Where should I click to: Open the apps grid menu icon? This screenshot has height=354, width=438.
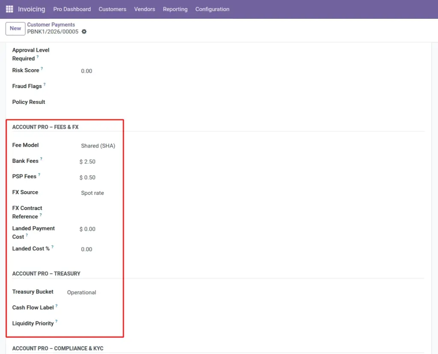9,9
